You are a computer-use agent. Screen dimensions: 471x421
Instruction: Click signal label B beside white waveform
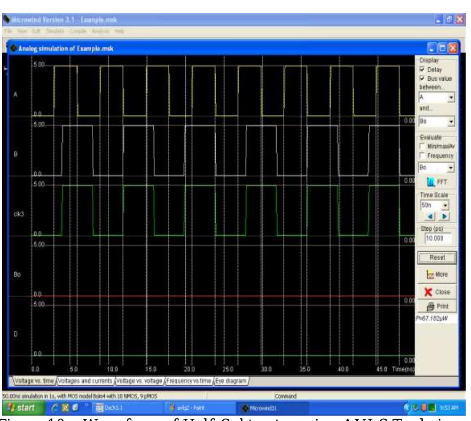coord(15,154)
